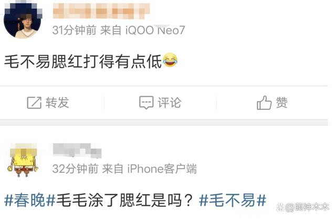Open the first poster's profile avatar
Screen dimensions: 336x219
(x=23, y=20)
